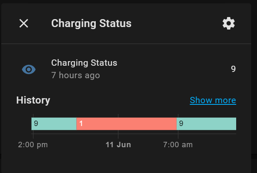Close the Charging Status dialog
Screen dimensions: 257x173
(x=24, y=24)
